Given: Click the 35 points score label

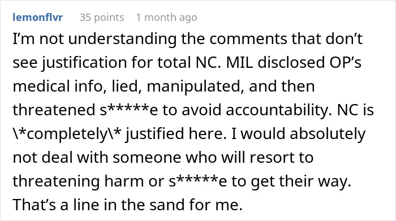Looking at the screenshot, I should click(102, 18).
